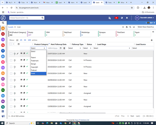Open the Me module sidebar icon
Viewport: 156px width, 125px height.
click(3, 101)
